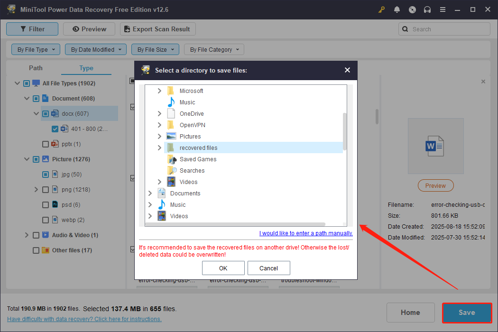
Task: Click the orange Preview button in the details panel
Action: pyautogui.click(x=435, y=185)
